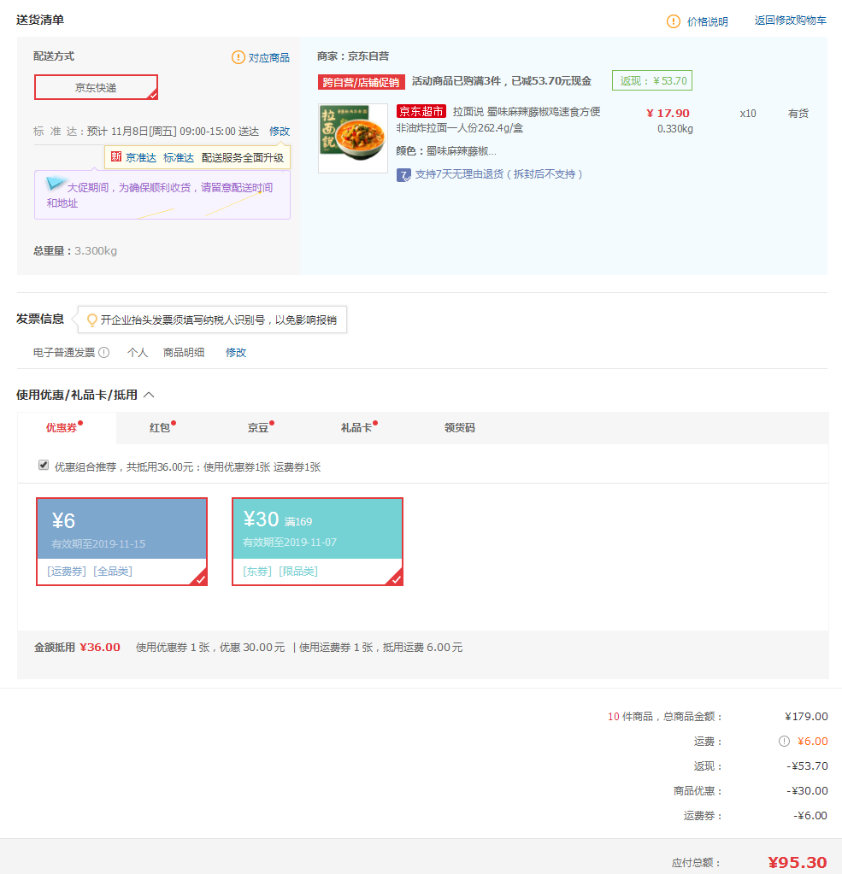This screenshot has width=842, height=874.
Task: Click the 京准达 link
Action: click(x=140, y=158)
